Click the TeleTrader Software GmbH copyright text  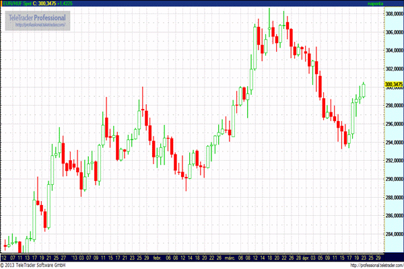click(34, 265)
